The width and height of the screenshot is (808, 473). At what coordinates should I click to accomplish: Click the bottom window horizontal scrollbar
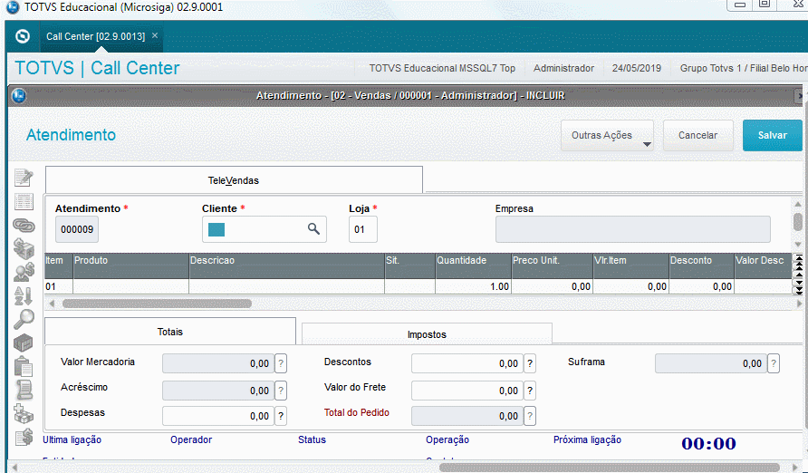[609, 468]
